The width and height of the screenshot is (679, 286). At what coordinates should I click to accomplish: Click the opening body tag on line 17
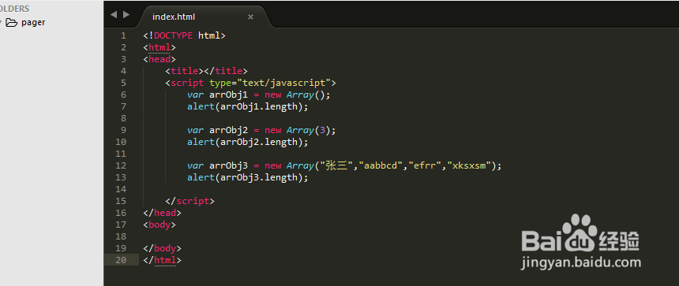point(159,225)
